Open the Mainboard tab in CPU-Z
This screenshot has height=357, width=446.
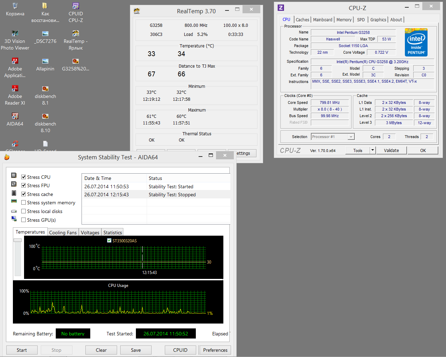click(323, 20)
